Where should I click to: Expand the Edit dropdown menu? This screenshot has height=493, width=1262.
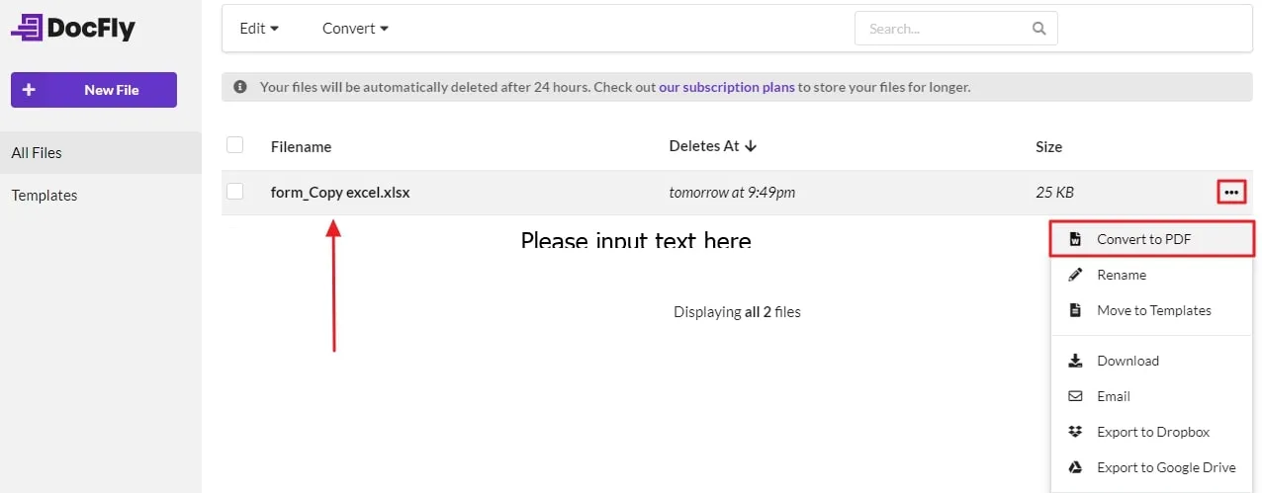tap(259, 29)
